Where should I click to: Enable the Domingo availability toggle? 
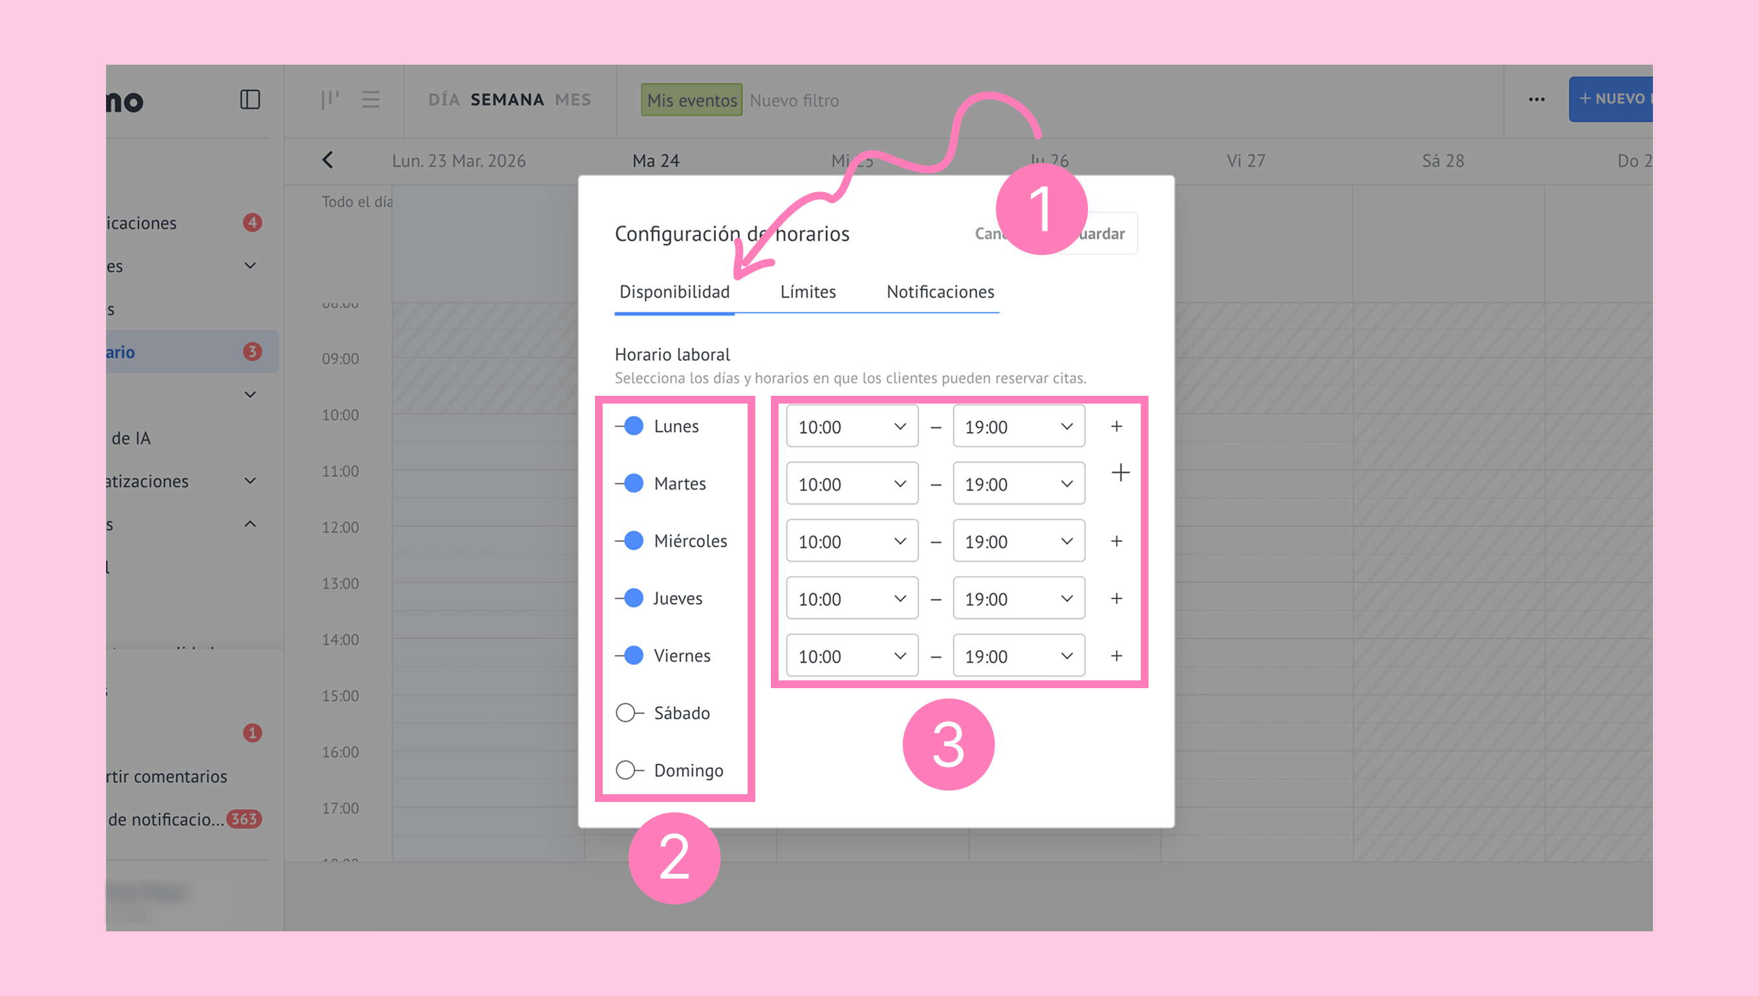[x=630, y=770]
